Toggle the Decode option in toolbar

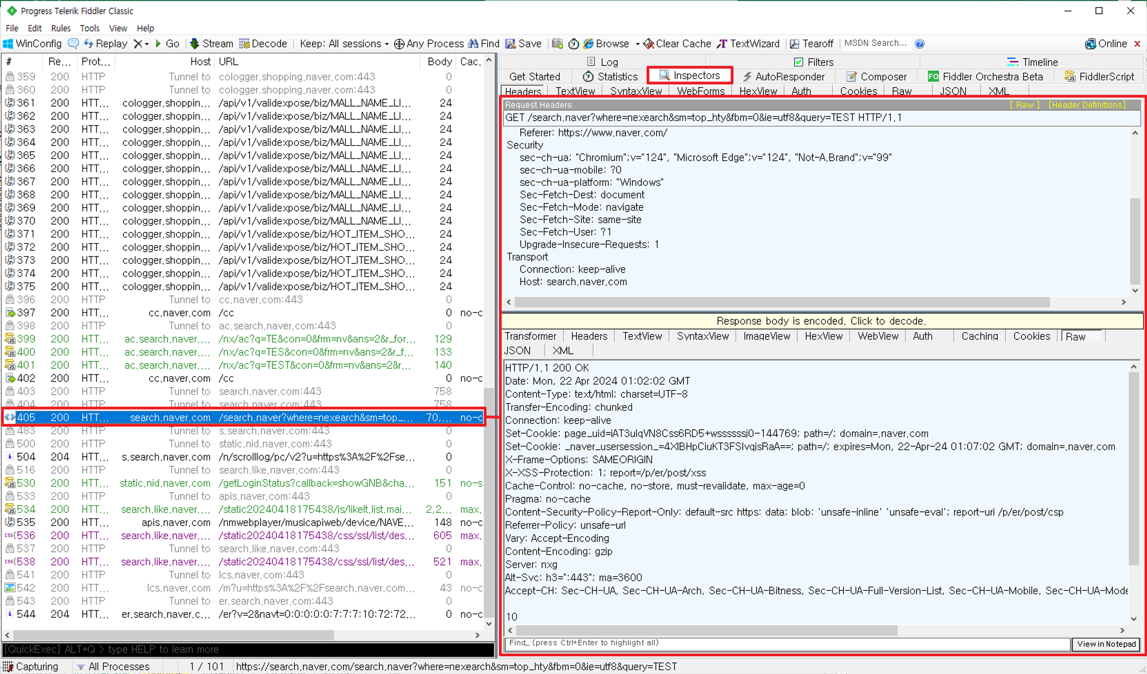(263, 44)
